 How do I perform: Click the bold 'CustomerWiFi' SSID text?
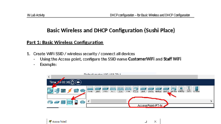click(141, 59)
